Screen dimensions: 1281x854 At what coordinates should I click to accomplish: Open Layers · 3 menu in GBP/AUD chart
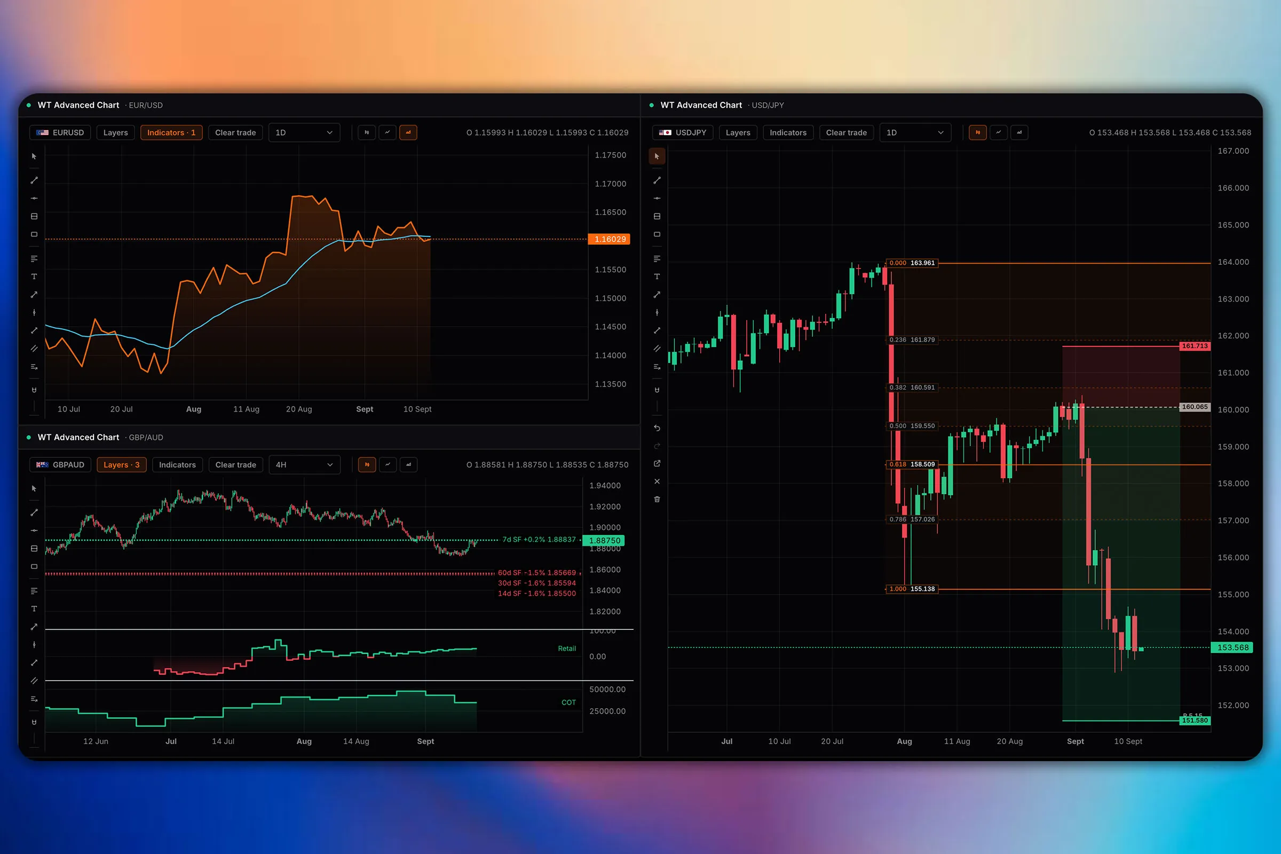click(x=122, y=464)
